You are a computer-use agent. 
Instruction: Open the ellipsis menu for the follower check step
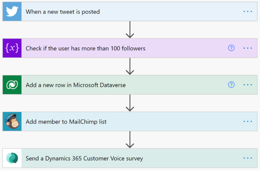click(247, 48)
